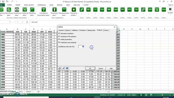Expand the Power module dropdown arrow
The width and height of the screenshot is (174, 98).
pos(116,14)
